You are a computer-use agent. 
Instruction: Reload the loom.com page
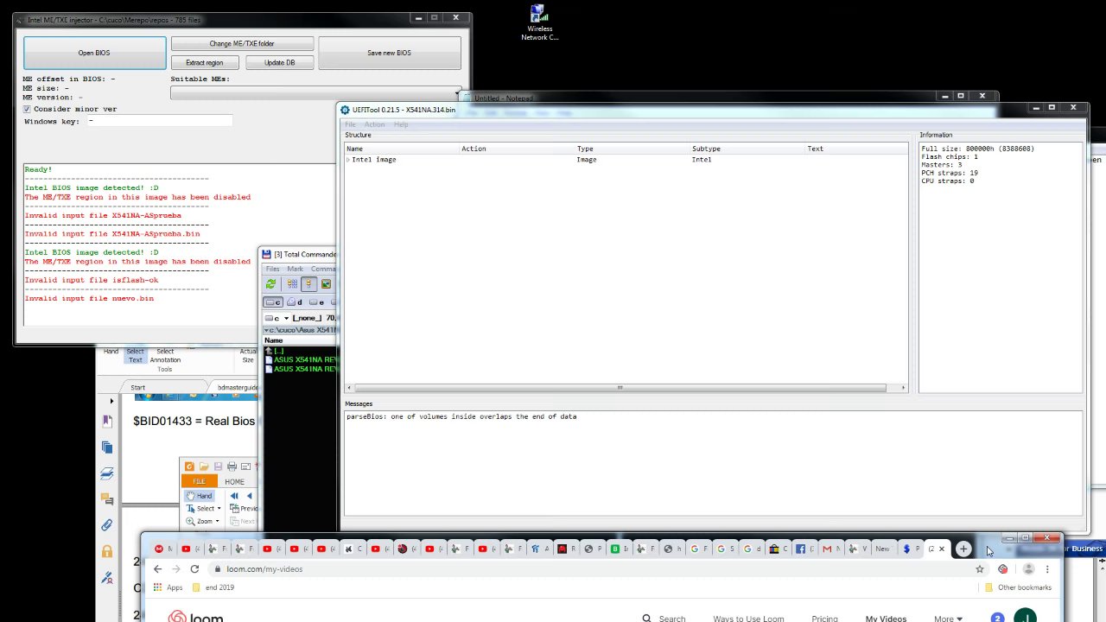pyautogui.click(x=194, y=569)
